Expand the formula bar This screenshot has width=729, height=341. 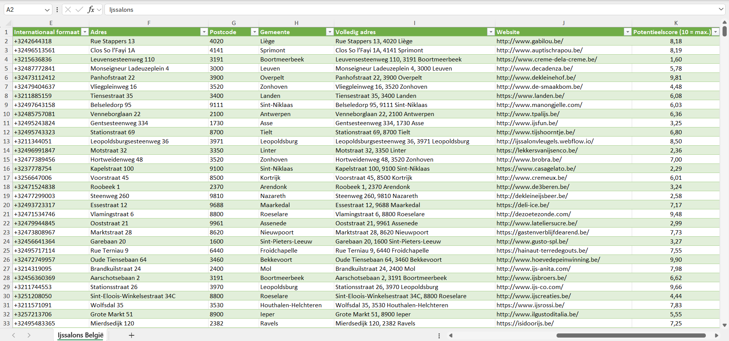pos(721,9)
